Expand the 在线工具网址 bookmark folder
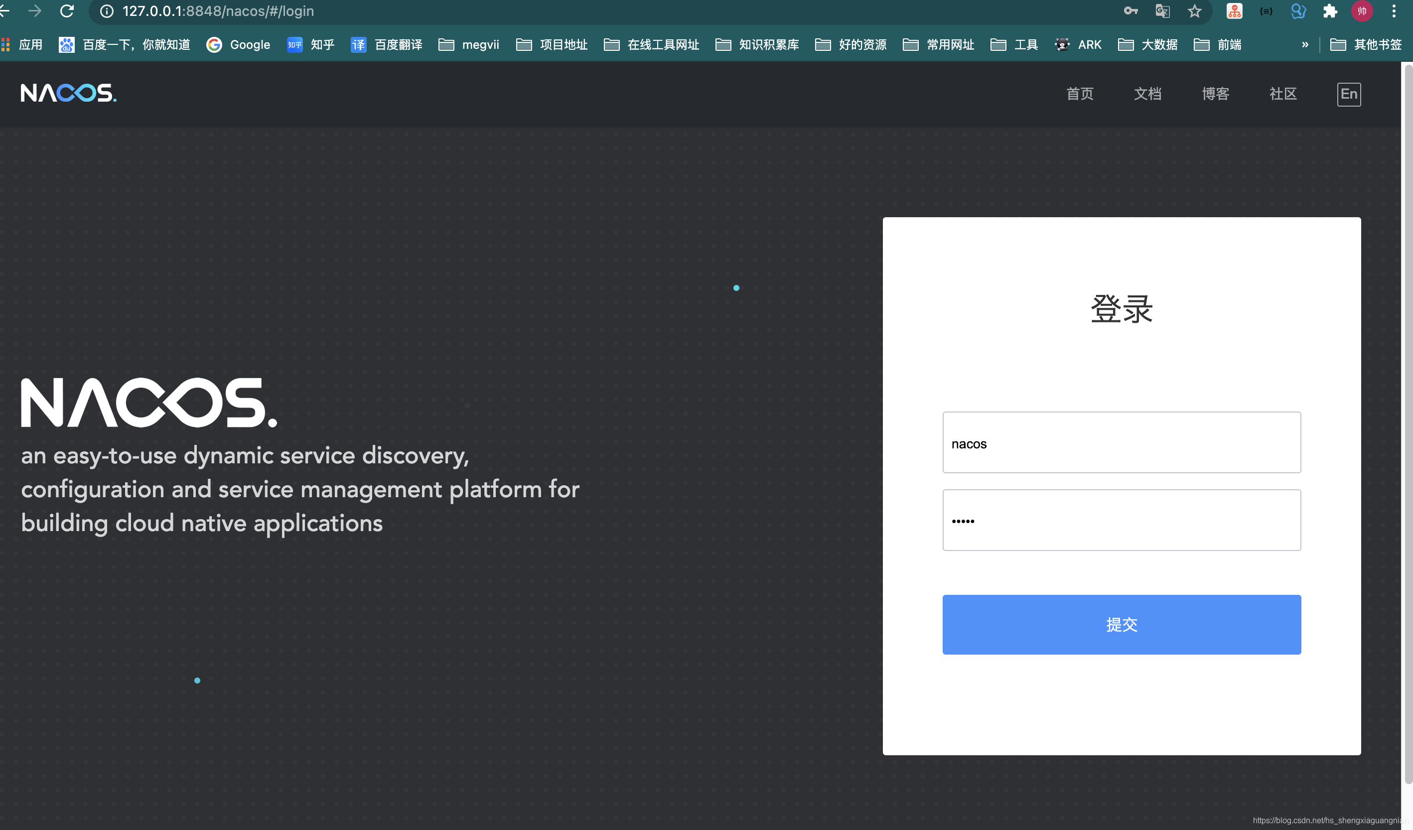 tap(652, 44)
